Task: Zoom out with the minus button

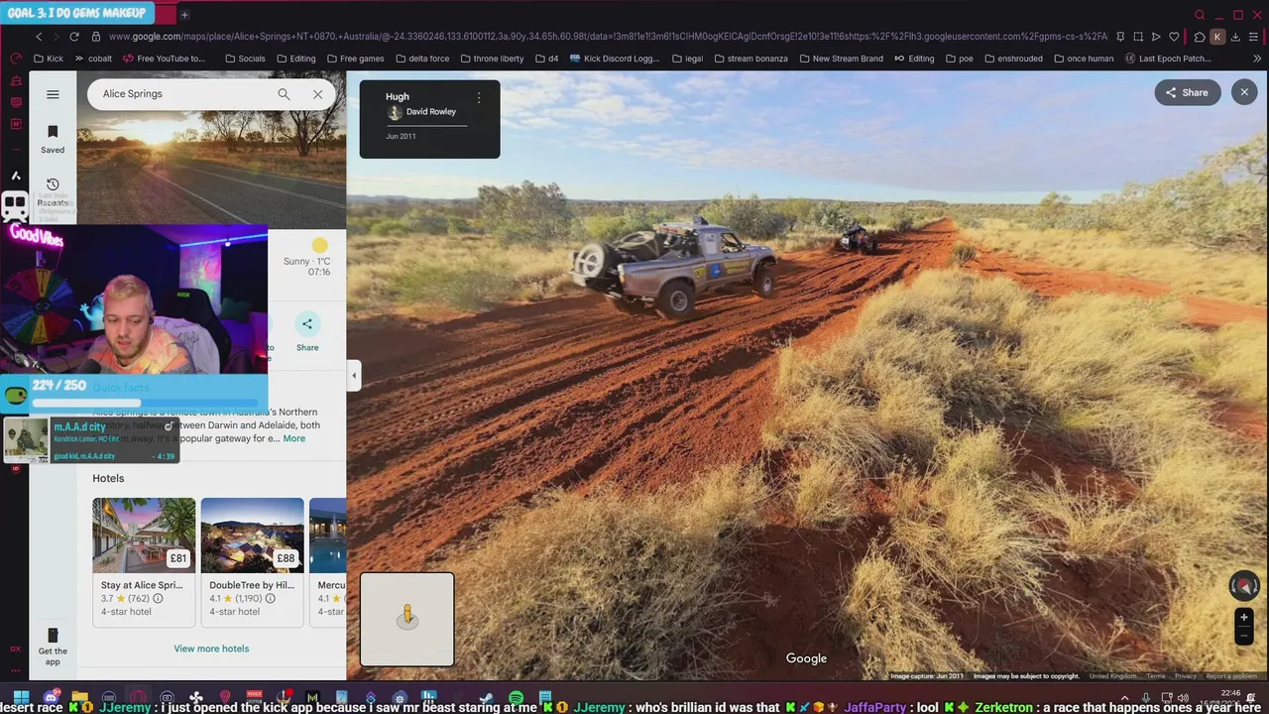Action: pos(1244,636)
